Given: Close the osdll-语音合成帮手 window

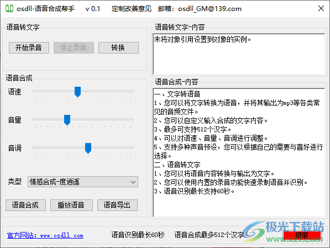Looking at the screenshot, I should pos(321,8).
